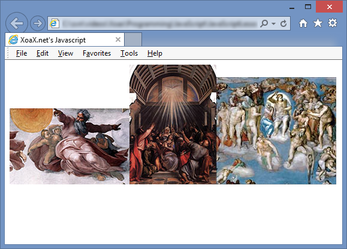Open the address bar autocomplete dropdown arrow

[x=273, y=23]
